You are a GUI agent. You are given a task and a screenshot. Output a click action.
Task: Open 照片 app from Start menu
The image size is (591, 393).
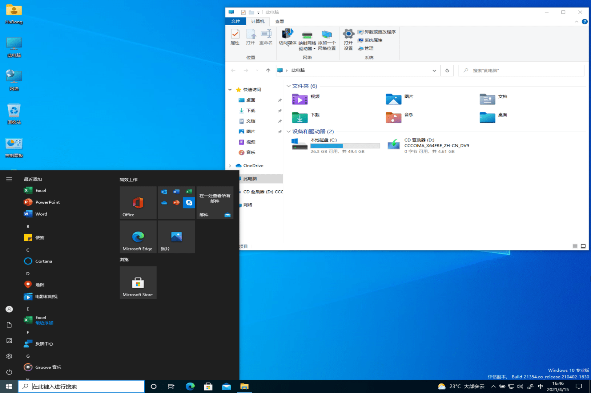click(x=175, y=237)
